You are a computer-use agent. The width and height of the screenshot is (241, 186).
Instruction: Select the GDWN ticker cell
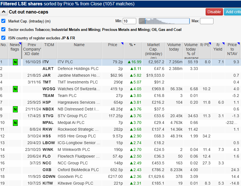coord(49,177)
